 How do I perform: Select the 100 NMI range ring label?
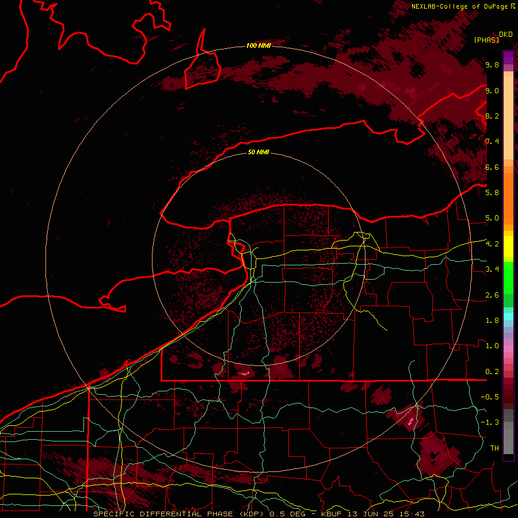258,45
